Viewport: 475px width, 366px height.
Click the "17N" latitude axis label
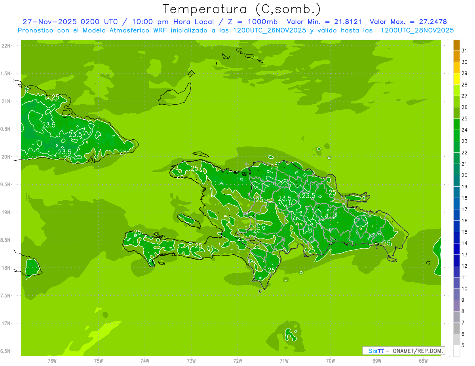tap(6, 323)
